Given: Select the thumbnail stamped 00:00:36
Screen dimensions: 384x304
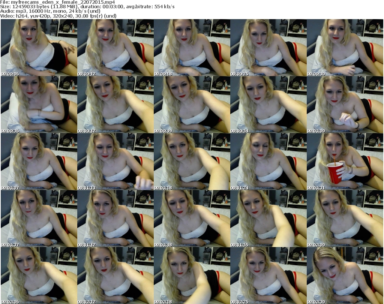Looking at the screenshot, I should click(39, 105).
